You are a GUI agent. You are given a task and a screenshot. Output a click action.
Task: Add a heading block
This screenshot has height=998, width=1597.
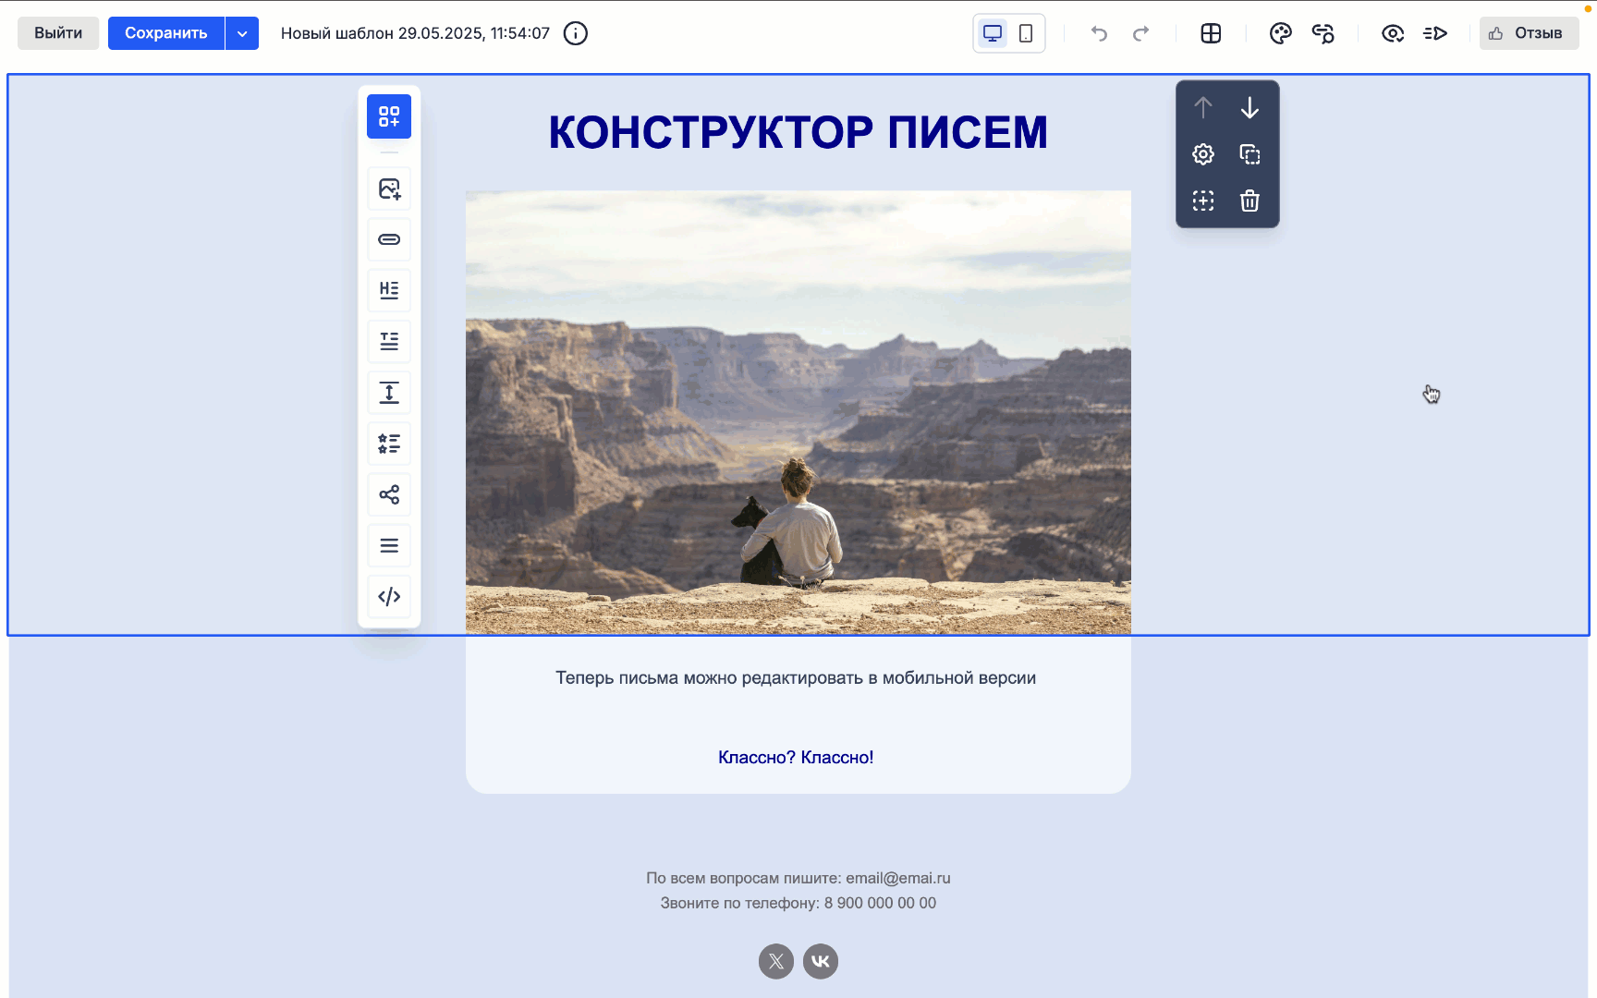389,291
